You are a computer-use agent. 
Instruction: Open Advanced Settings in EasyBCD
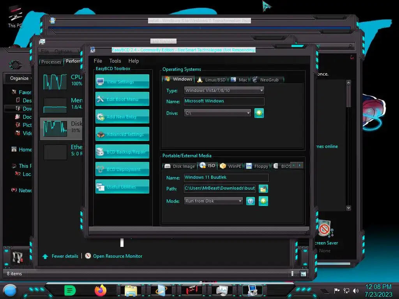click(122, 134)
